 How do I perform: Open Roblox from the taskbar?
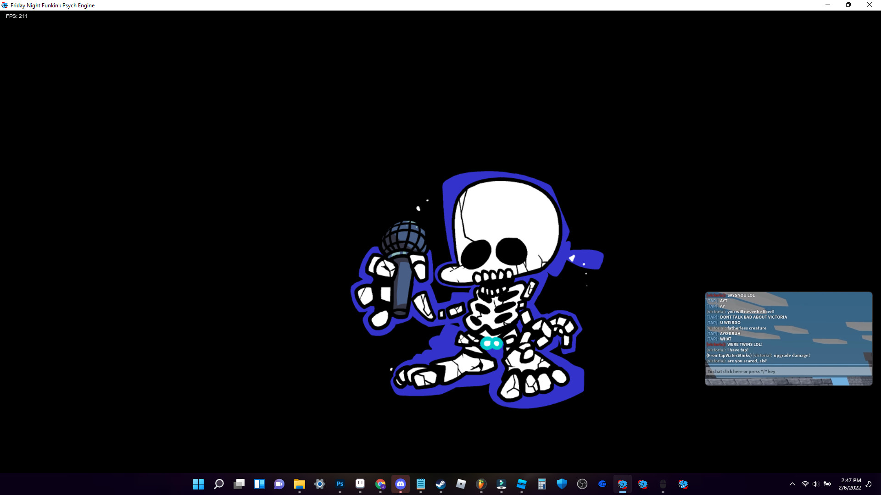click(x=461, y=484)
